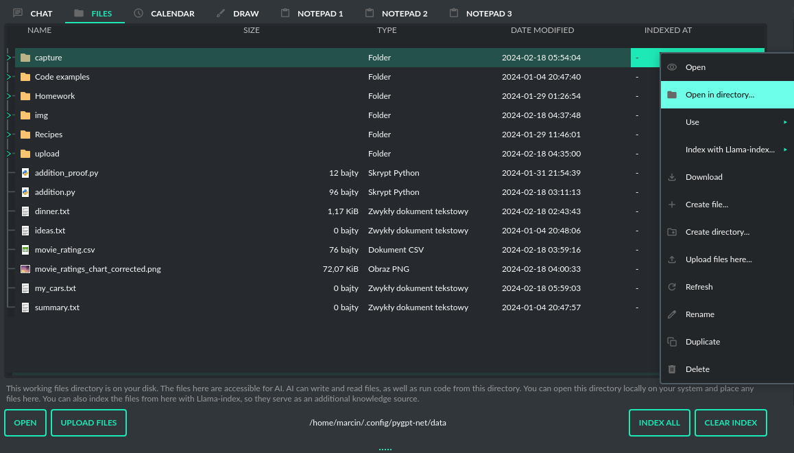This screenshot has width=794, height=453.
Task: Open the Use submenu arrow
Action: pos(785,122)
